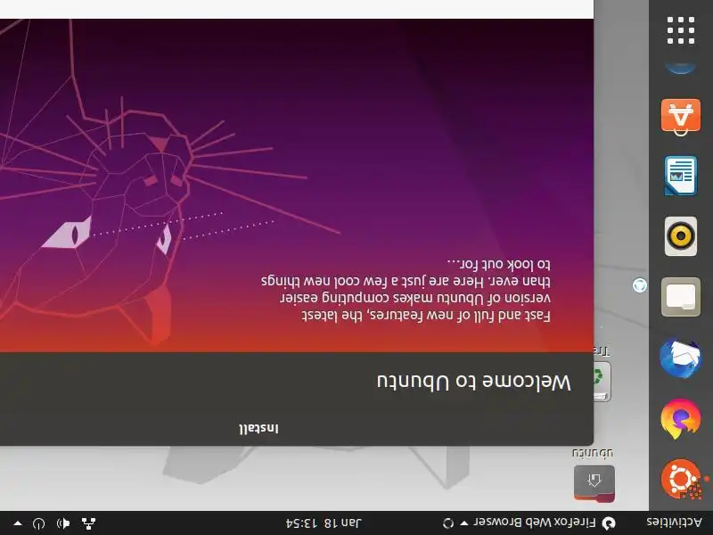Open LibreOffice Writer from the dock

[681, 176]
